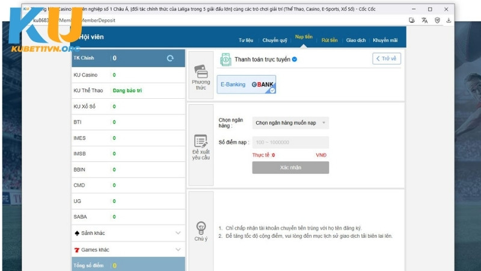Select the E-Banking payment method
Viewport: 481px width, 271px height.
[x=246, y=85]
